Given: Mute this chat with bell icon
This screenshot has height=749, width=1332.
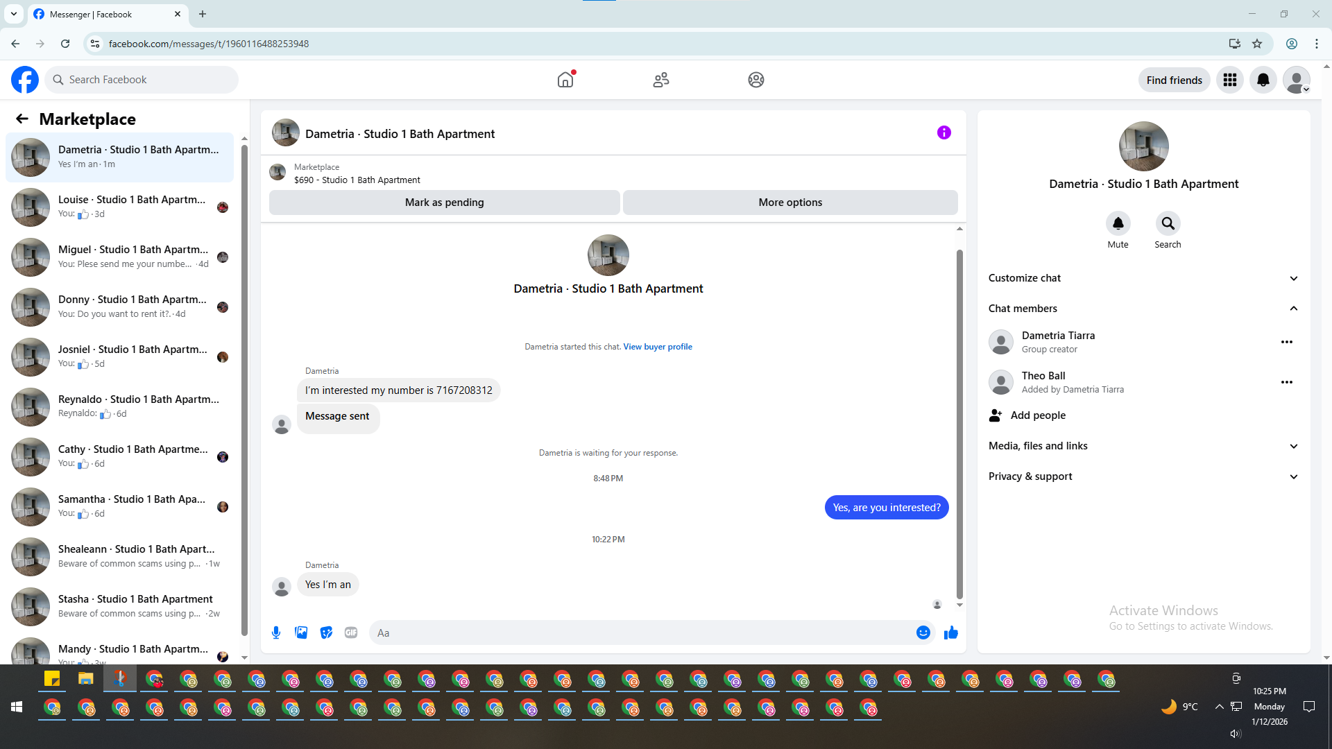Looking at the screenshot, I should [1118, 224].
